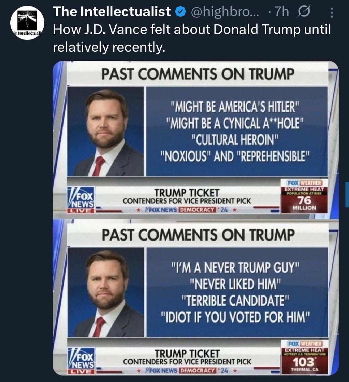This screenshot has height=382, width=349.
Task: Click the lower "Trump Ticket" banner
Action: click(187, 359)
